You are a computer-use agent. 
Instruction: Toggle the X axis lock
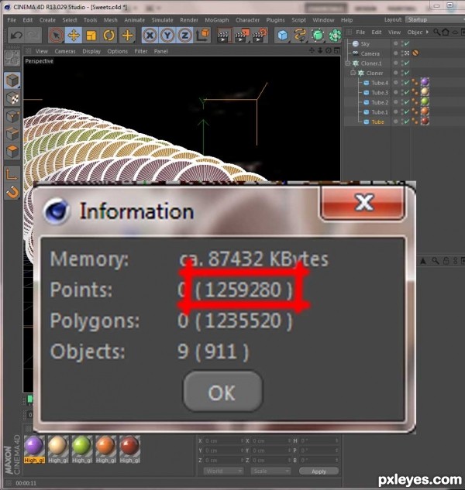150,36
